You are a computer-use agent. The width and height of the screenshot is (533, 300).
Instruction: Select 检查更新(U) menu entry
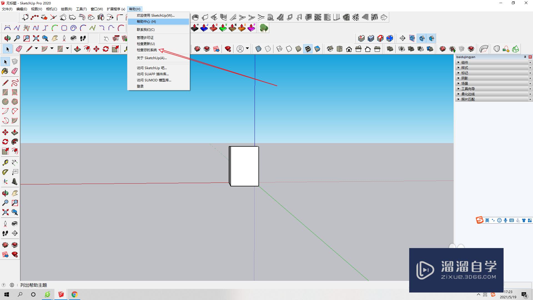(x=159, y=44)
